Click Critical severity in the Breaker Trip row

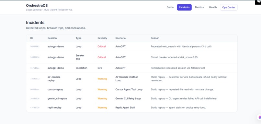(102, 57)
